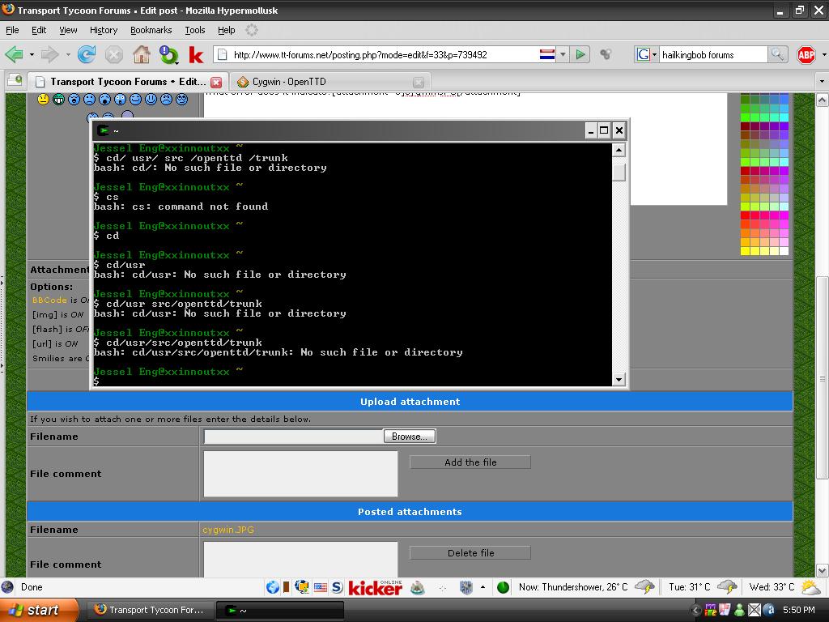Click the US flag status bar icon

point(321,587)
